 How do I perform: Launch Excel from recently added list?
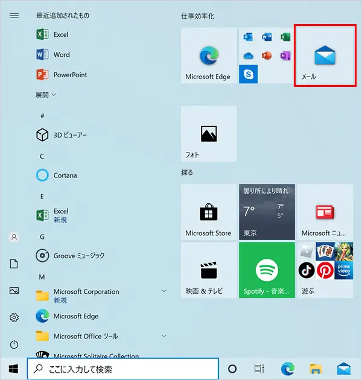coord(52,34)
